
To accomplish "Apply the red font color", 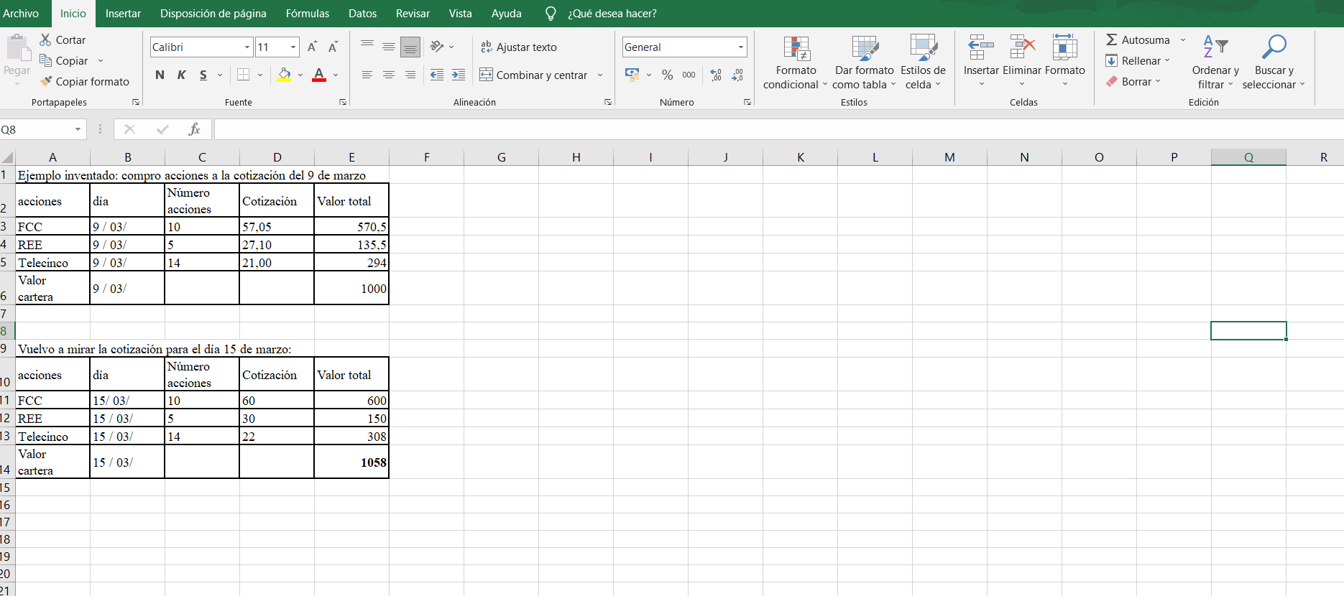I will [x=319, y=75].
